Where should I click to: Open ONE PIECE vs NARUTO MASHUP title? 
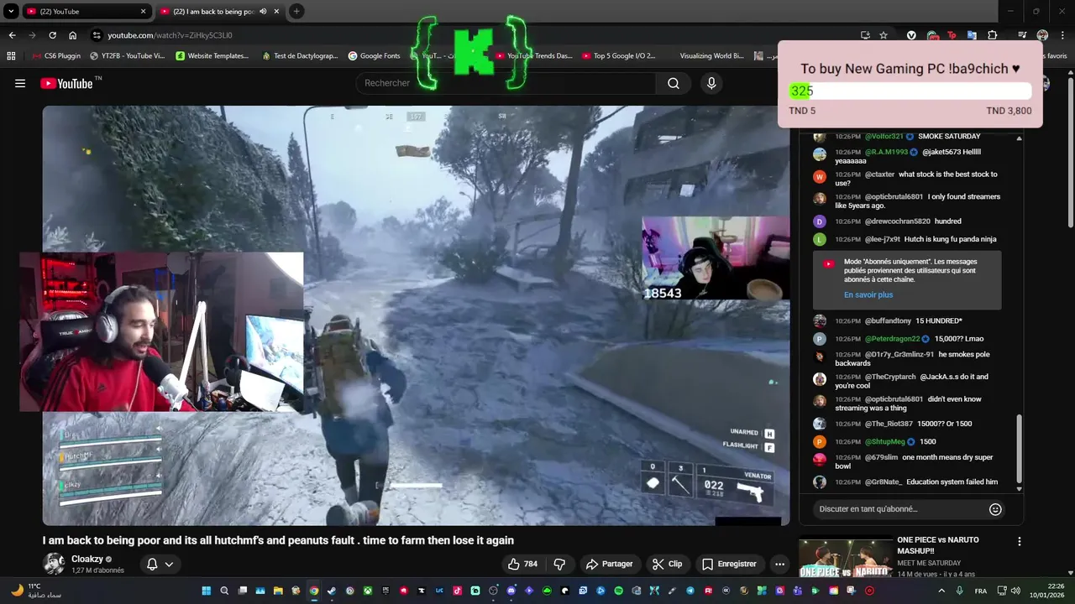point(938,545)
